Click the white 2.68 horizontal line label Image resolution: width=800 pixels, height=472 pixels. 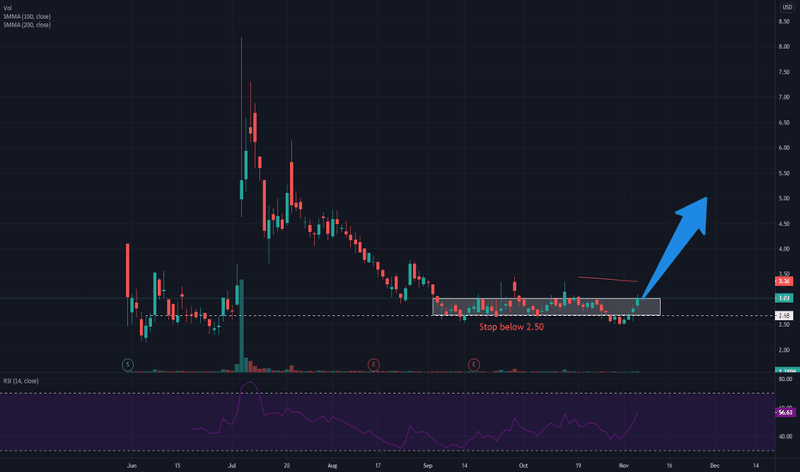coord(785,315)
